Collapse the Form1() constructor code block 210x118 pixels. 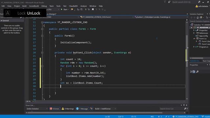click(x=42, y=36)
